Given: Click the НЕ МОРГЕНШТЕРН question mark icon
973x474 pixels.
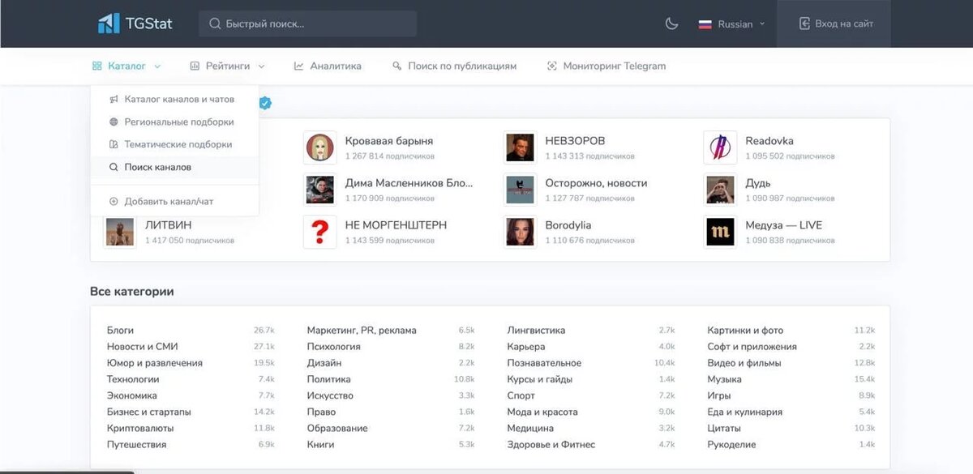Looking at the screenshot, I should (x=320, y=232).
